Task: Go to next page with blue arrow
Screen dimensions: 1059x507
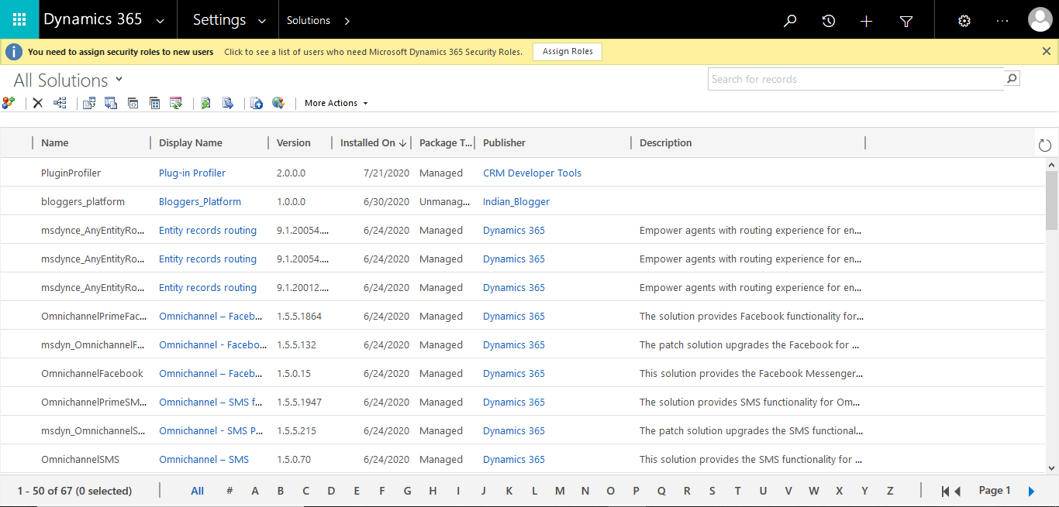Action: point(1031,491)
